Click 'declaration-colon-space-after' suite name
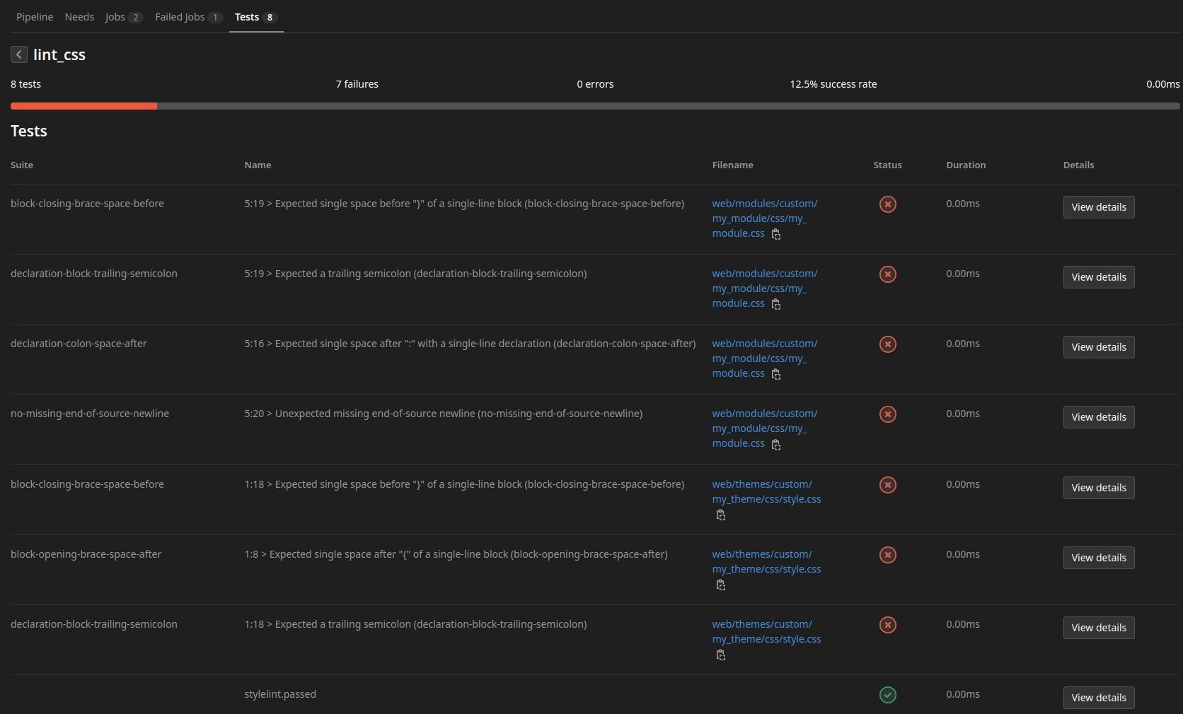This screenshot has height=714, width=1183. [79, 344]
